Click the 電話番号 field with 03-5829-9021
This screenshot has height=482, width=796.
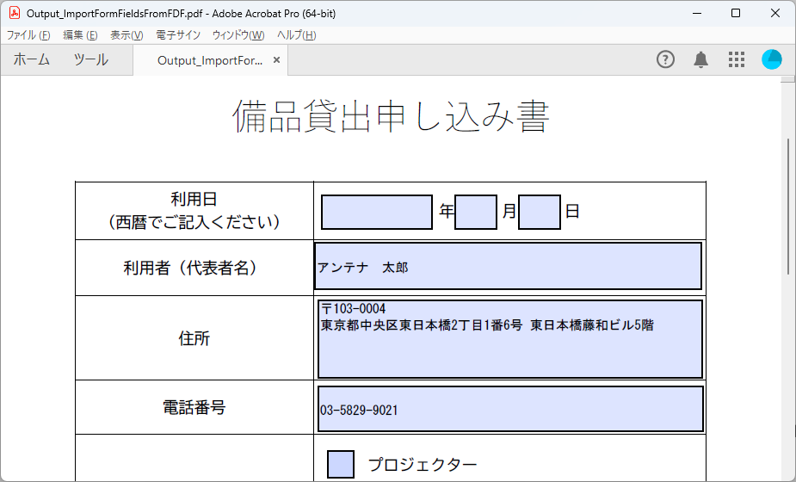[x=510, y=409]
